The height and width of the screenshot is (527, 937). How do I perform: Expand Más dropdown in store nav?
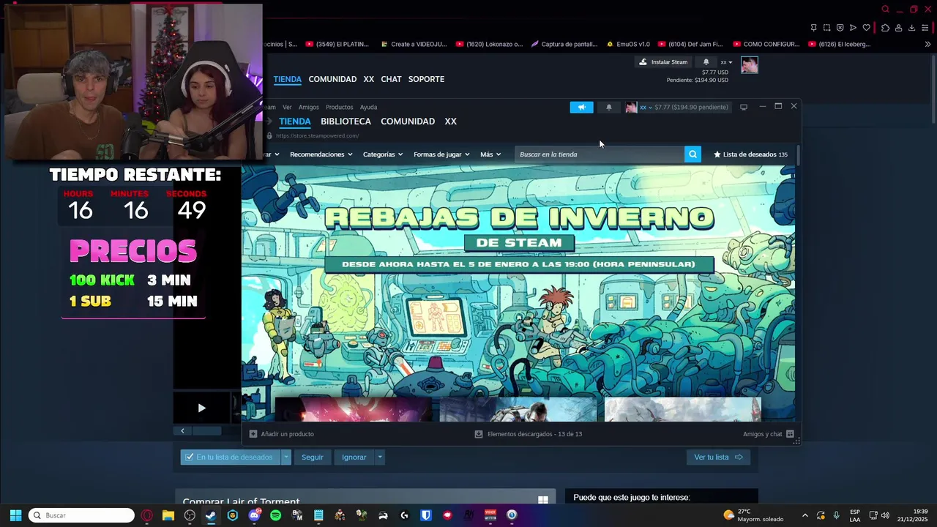490,154
